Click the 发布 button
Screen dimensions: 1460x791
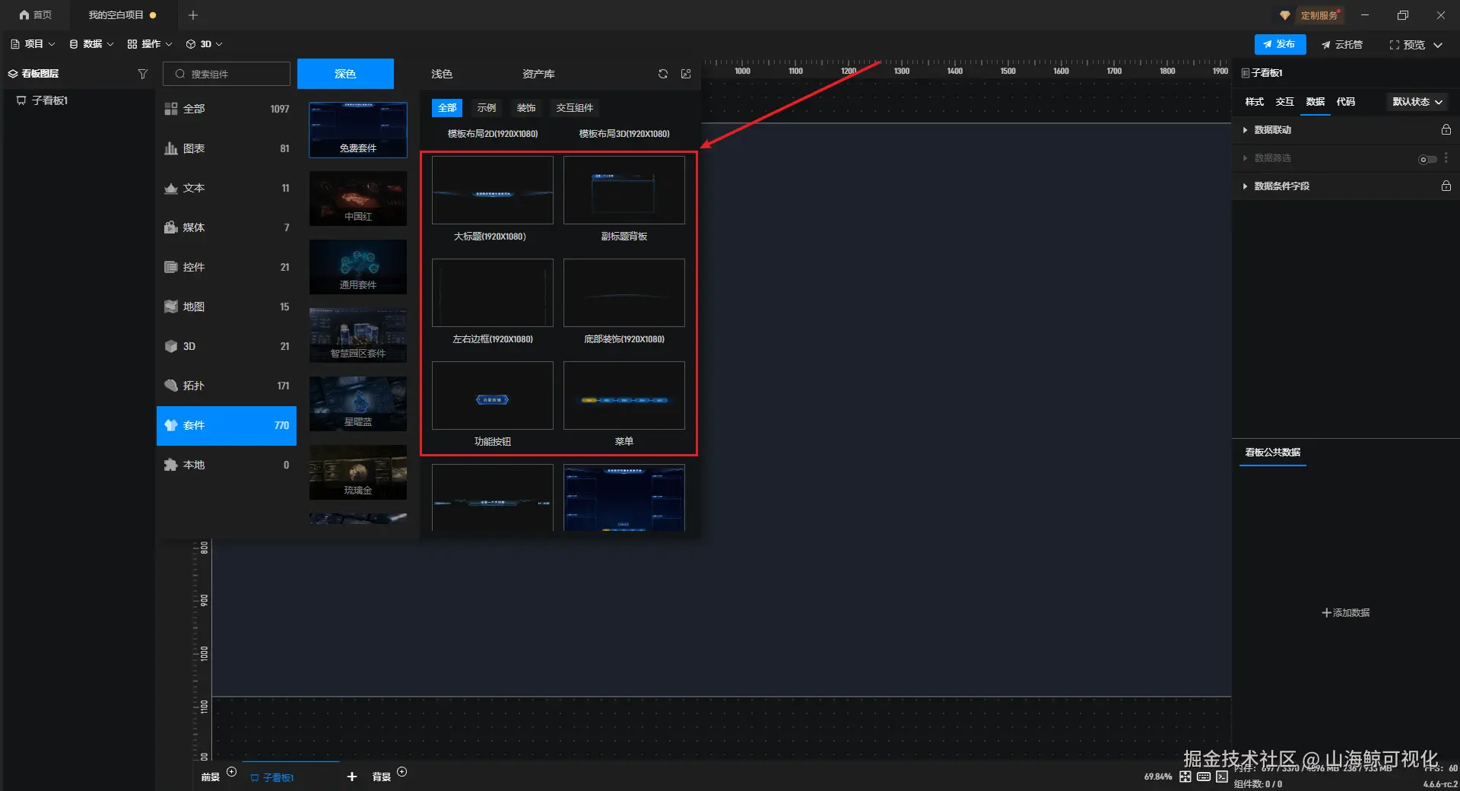point(1280,45)
